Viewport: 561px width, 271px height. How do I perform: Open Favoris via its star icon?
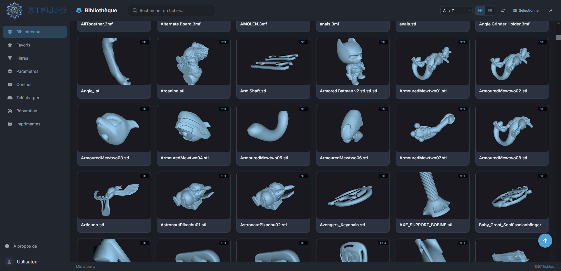pos(10,45)
